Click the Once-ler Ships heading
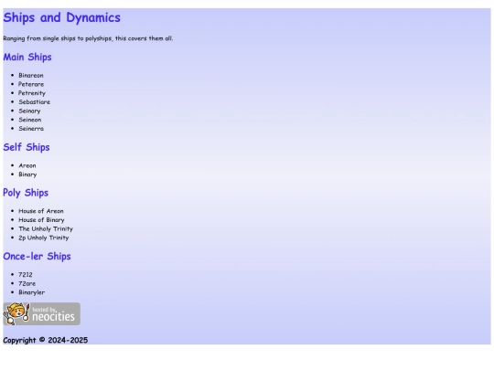The width and height of the screenshot is (494, 370). tap(37, 257)
